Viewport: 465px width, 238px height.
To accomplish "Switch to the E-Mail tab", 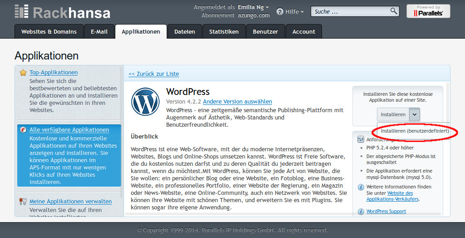I will coord(99,31).
